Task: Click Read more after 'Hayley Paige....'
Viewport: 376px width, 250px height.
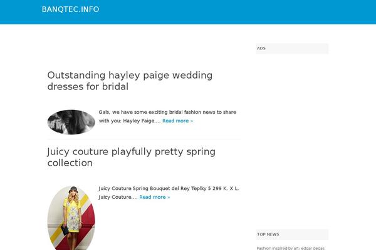Action: (x=178, y=121)
